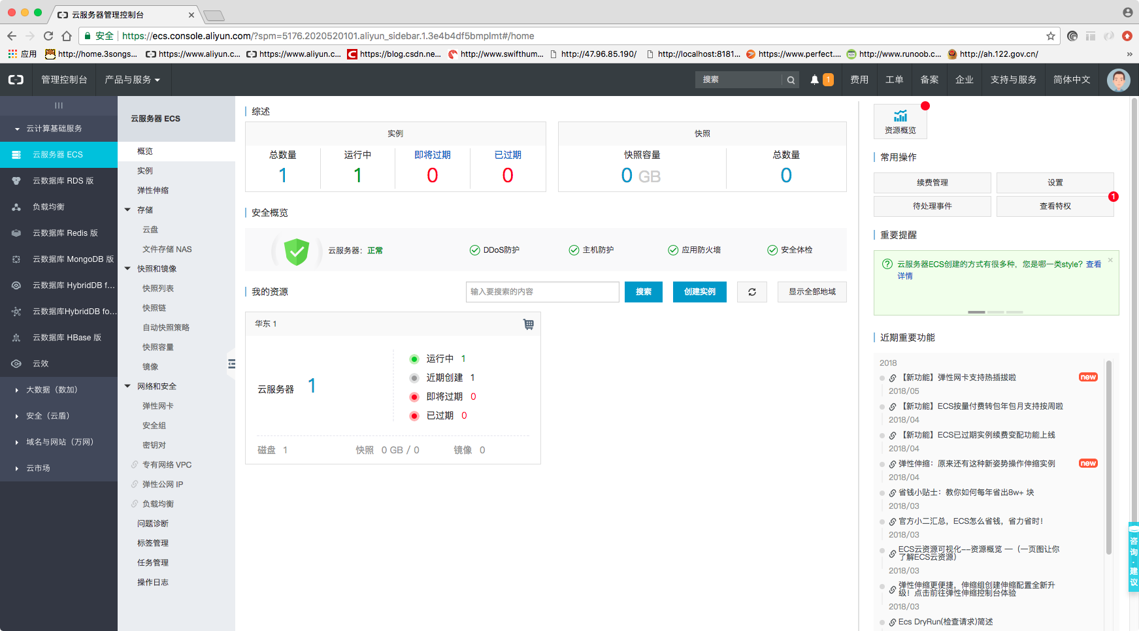The image size is (1139, 631).
Task: Click the 即将过期 link in 实例 overview
Action: (x=433, y=155)
